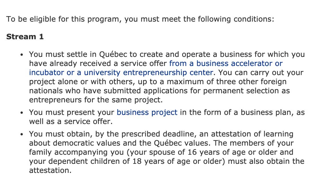
Task: Follow the "from a business accelerator or" link
Action: coord(226,63)
